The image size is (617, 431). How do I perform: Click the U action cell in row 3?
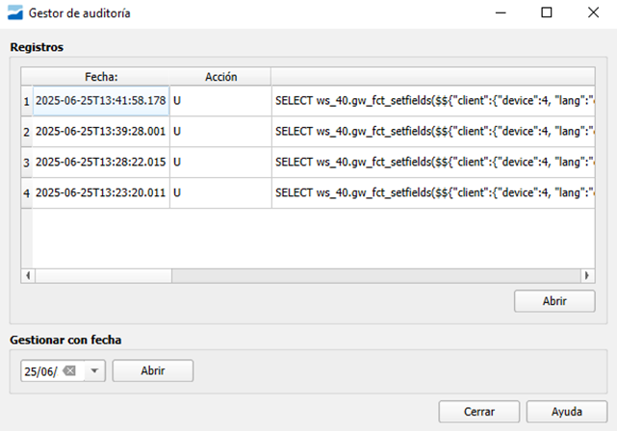[220, 162]
